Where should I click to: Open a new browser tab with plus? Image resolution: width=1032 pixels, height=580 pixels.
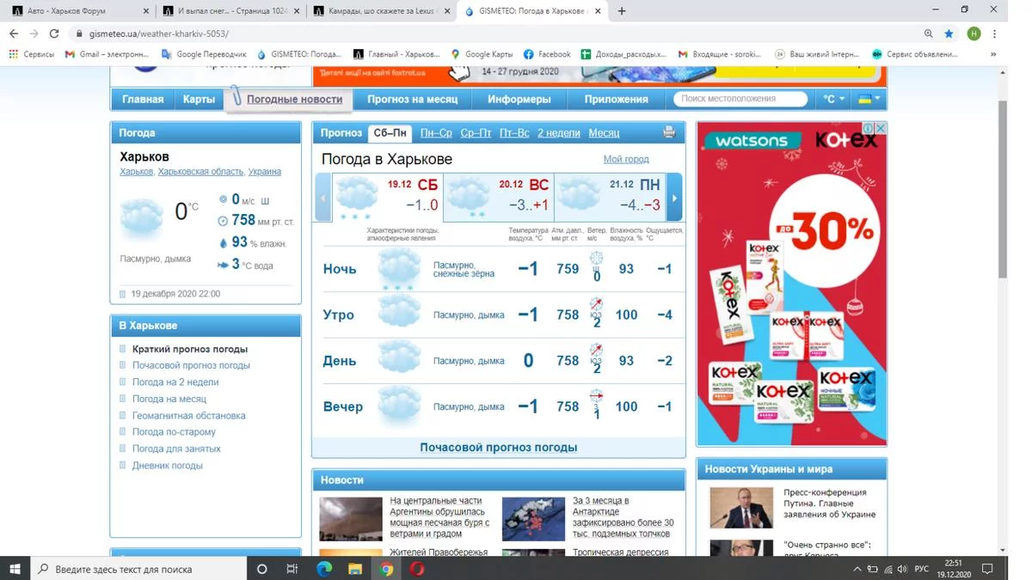coord(622,11)
